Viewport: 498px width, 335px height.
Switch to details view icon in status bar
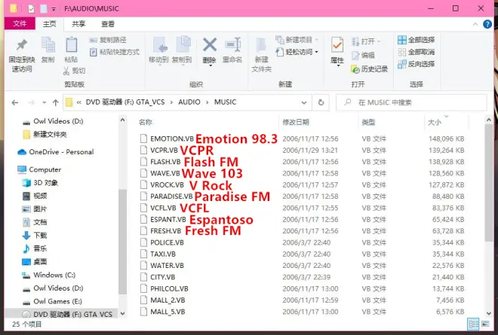tap(473, 324)
